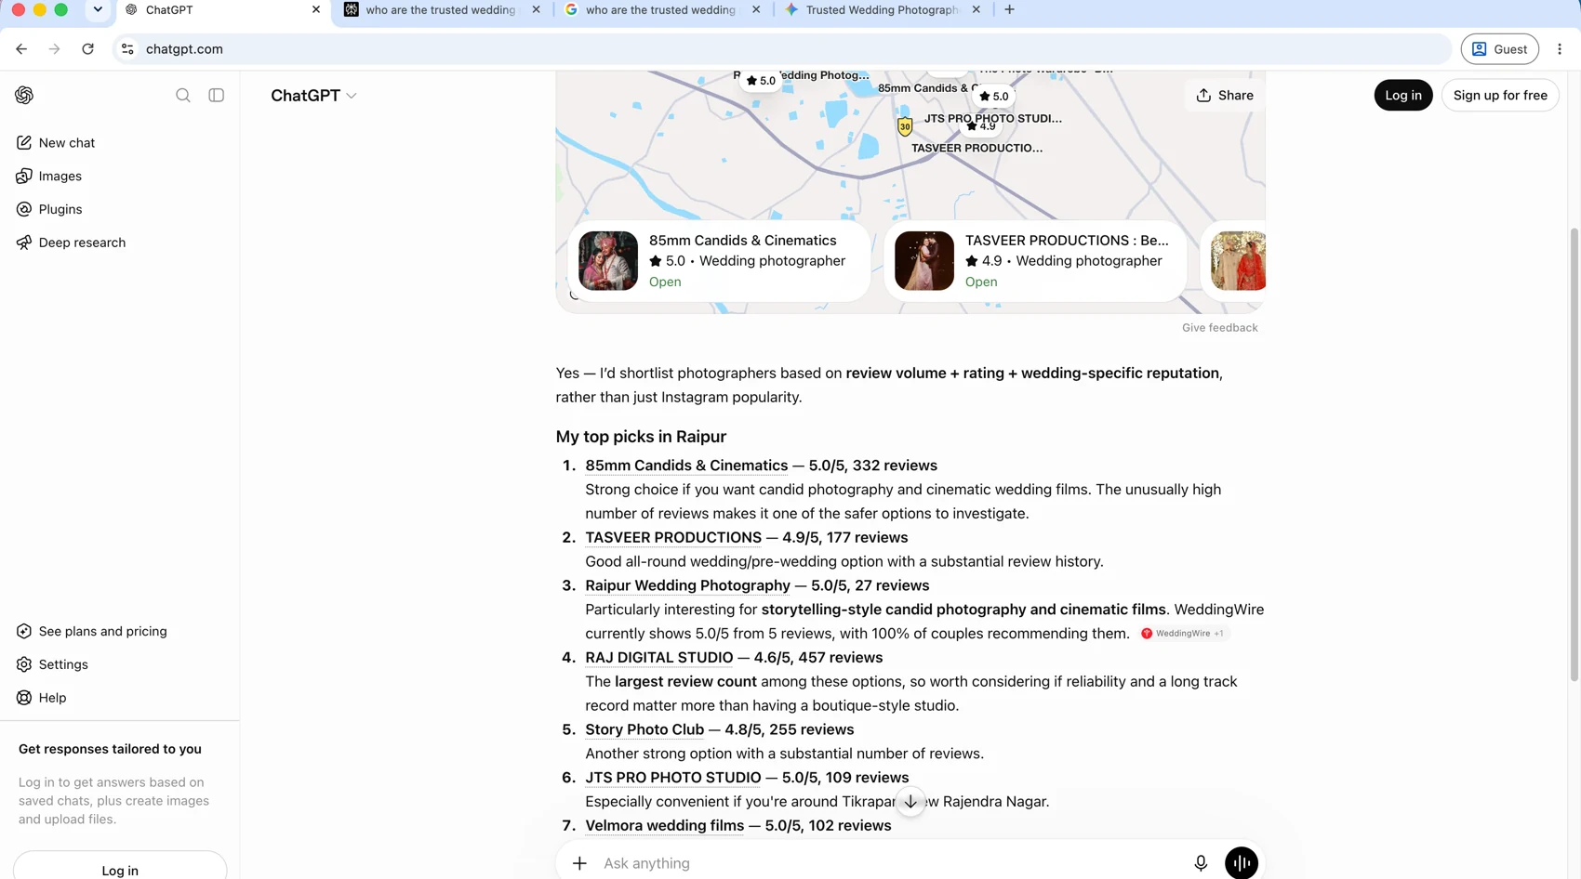Click the microphone dictation icon
Image resolution: width=1581 pixels, height=879 pixels.
coord(1201,863)
